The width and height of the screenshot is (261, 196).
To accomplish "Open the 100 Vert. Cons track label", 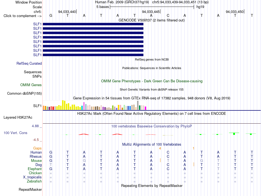I will click(x=15, y=133).
